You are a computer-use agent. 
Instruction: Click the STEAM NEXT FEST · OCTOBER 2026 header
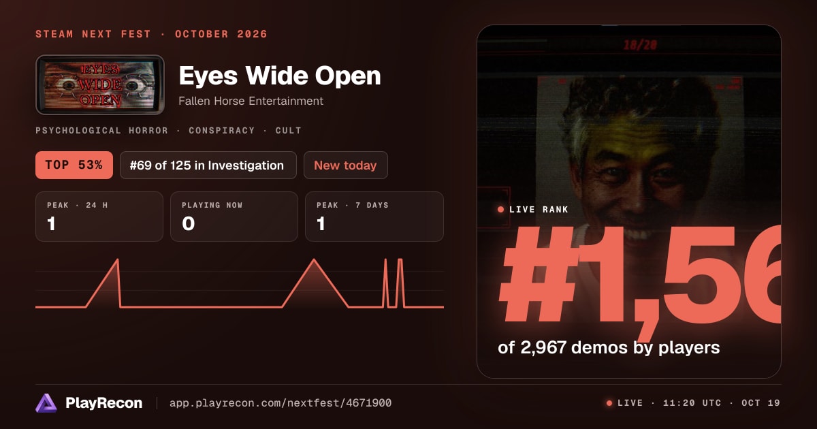(x=151, y=34)
